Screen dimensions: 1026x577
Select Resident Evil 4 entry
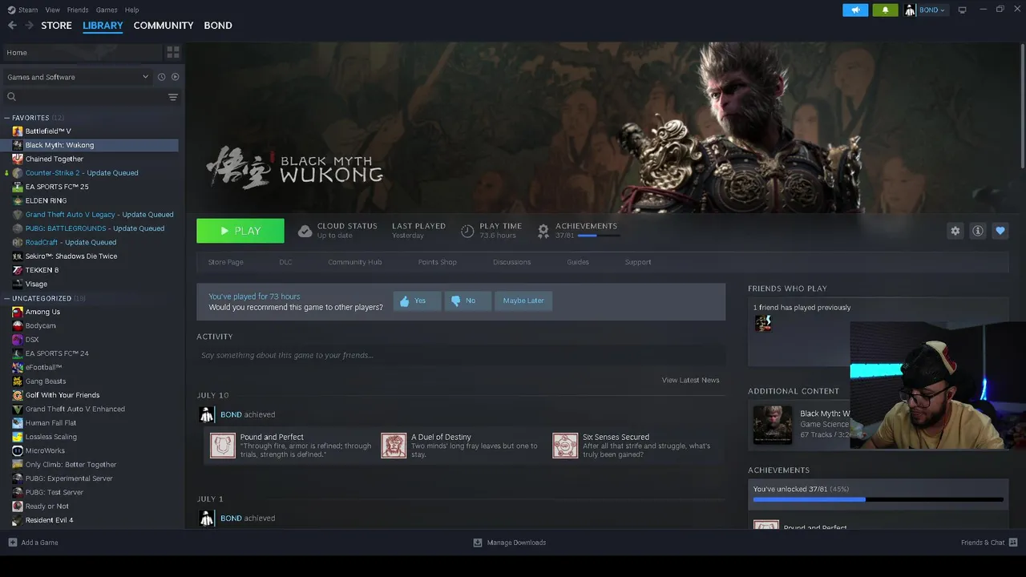coord(49,520)
